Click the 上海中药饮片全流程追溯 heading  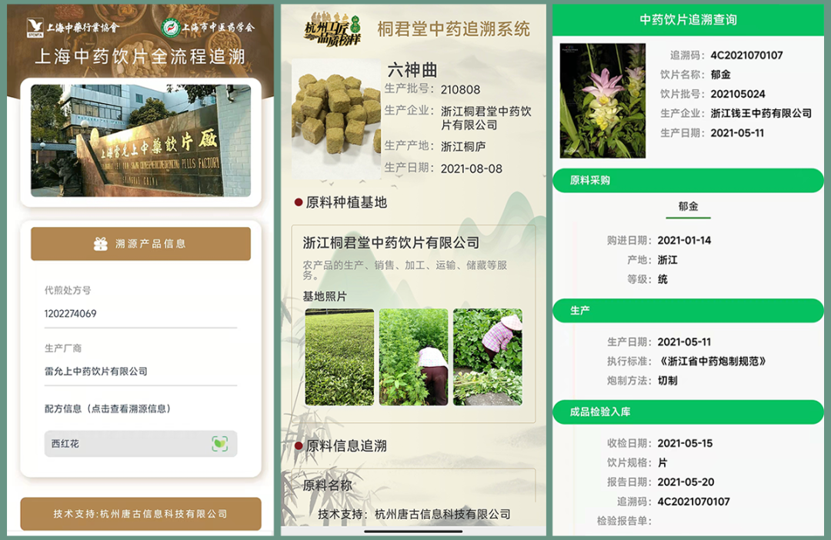click(x=141, y=57)
